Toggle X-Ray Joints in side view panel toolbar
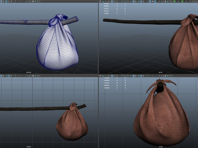Image resolution: width=198 pixels, height=148 pixels. (x=170, y=76)
